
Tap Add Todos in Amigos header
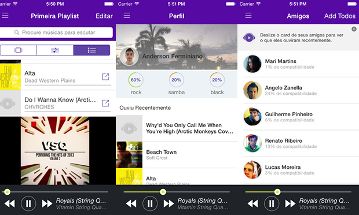tap(340, 16)
